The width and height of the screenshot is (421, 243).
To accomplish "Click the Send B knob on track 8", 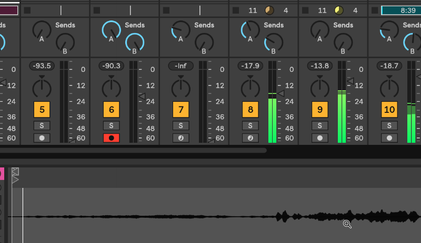I will tap(273, 43).
